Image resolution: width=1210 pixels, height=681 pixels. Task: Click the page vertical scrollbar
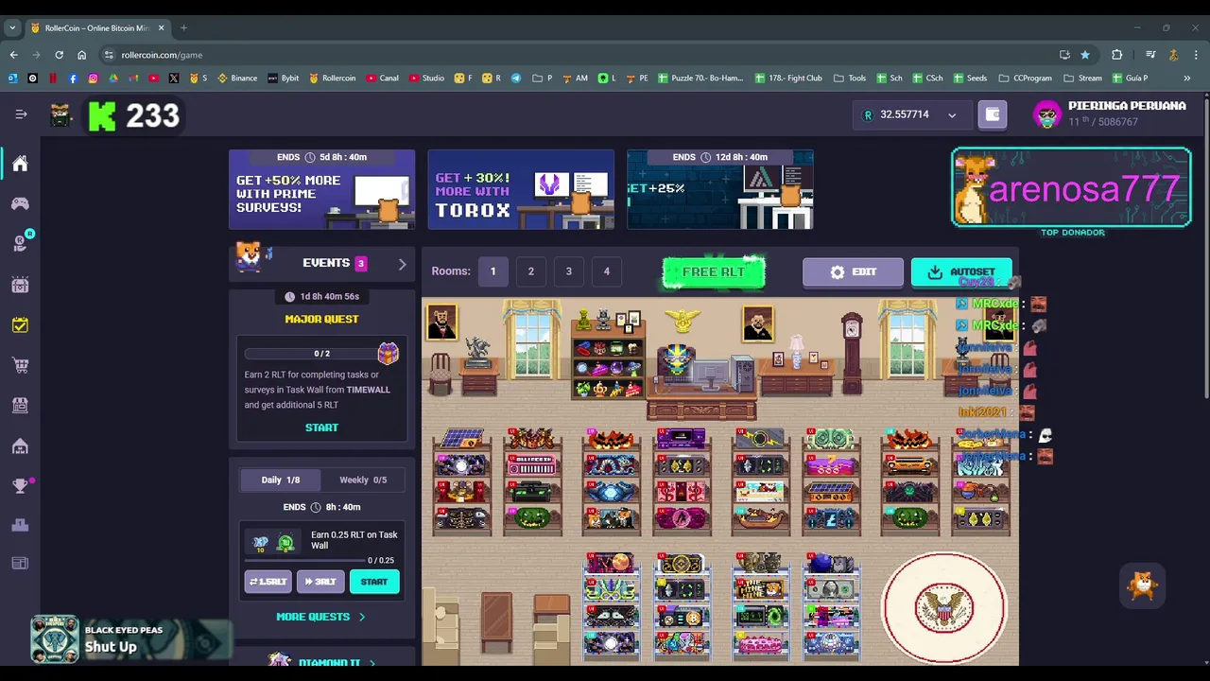click(1205, 246)
